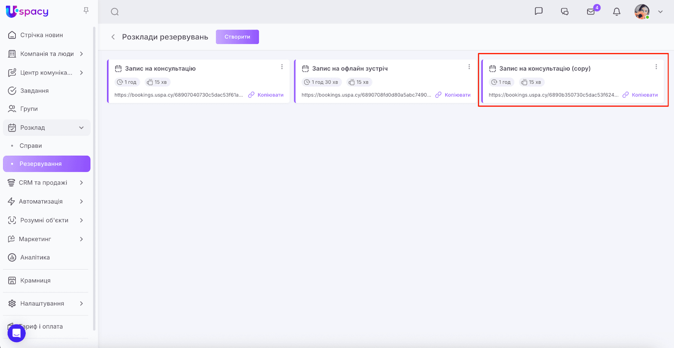Viewport: 674px width, 348px height.
Task: Go to Справи under Розклад
Action: coord(31,146)
